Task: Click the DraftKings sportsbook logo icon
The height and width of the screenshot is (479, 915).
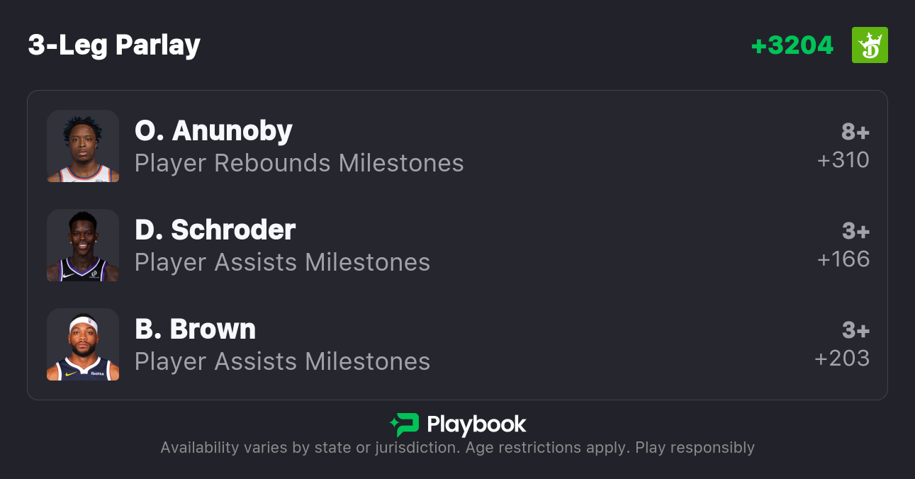Action: (x=870, y=45)
